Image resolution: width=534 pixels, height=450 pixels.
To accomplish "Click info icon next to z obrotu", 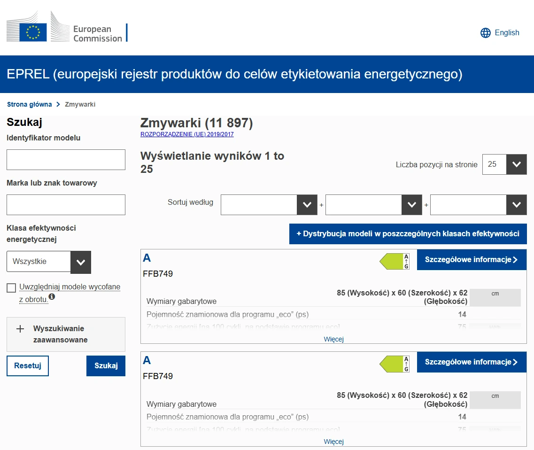I will pos(51,296).
